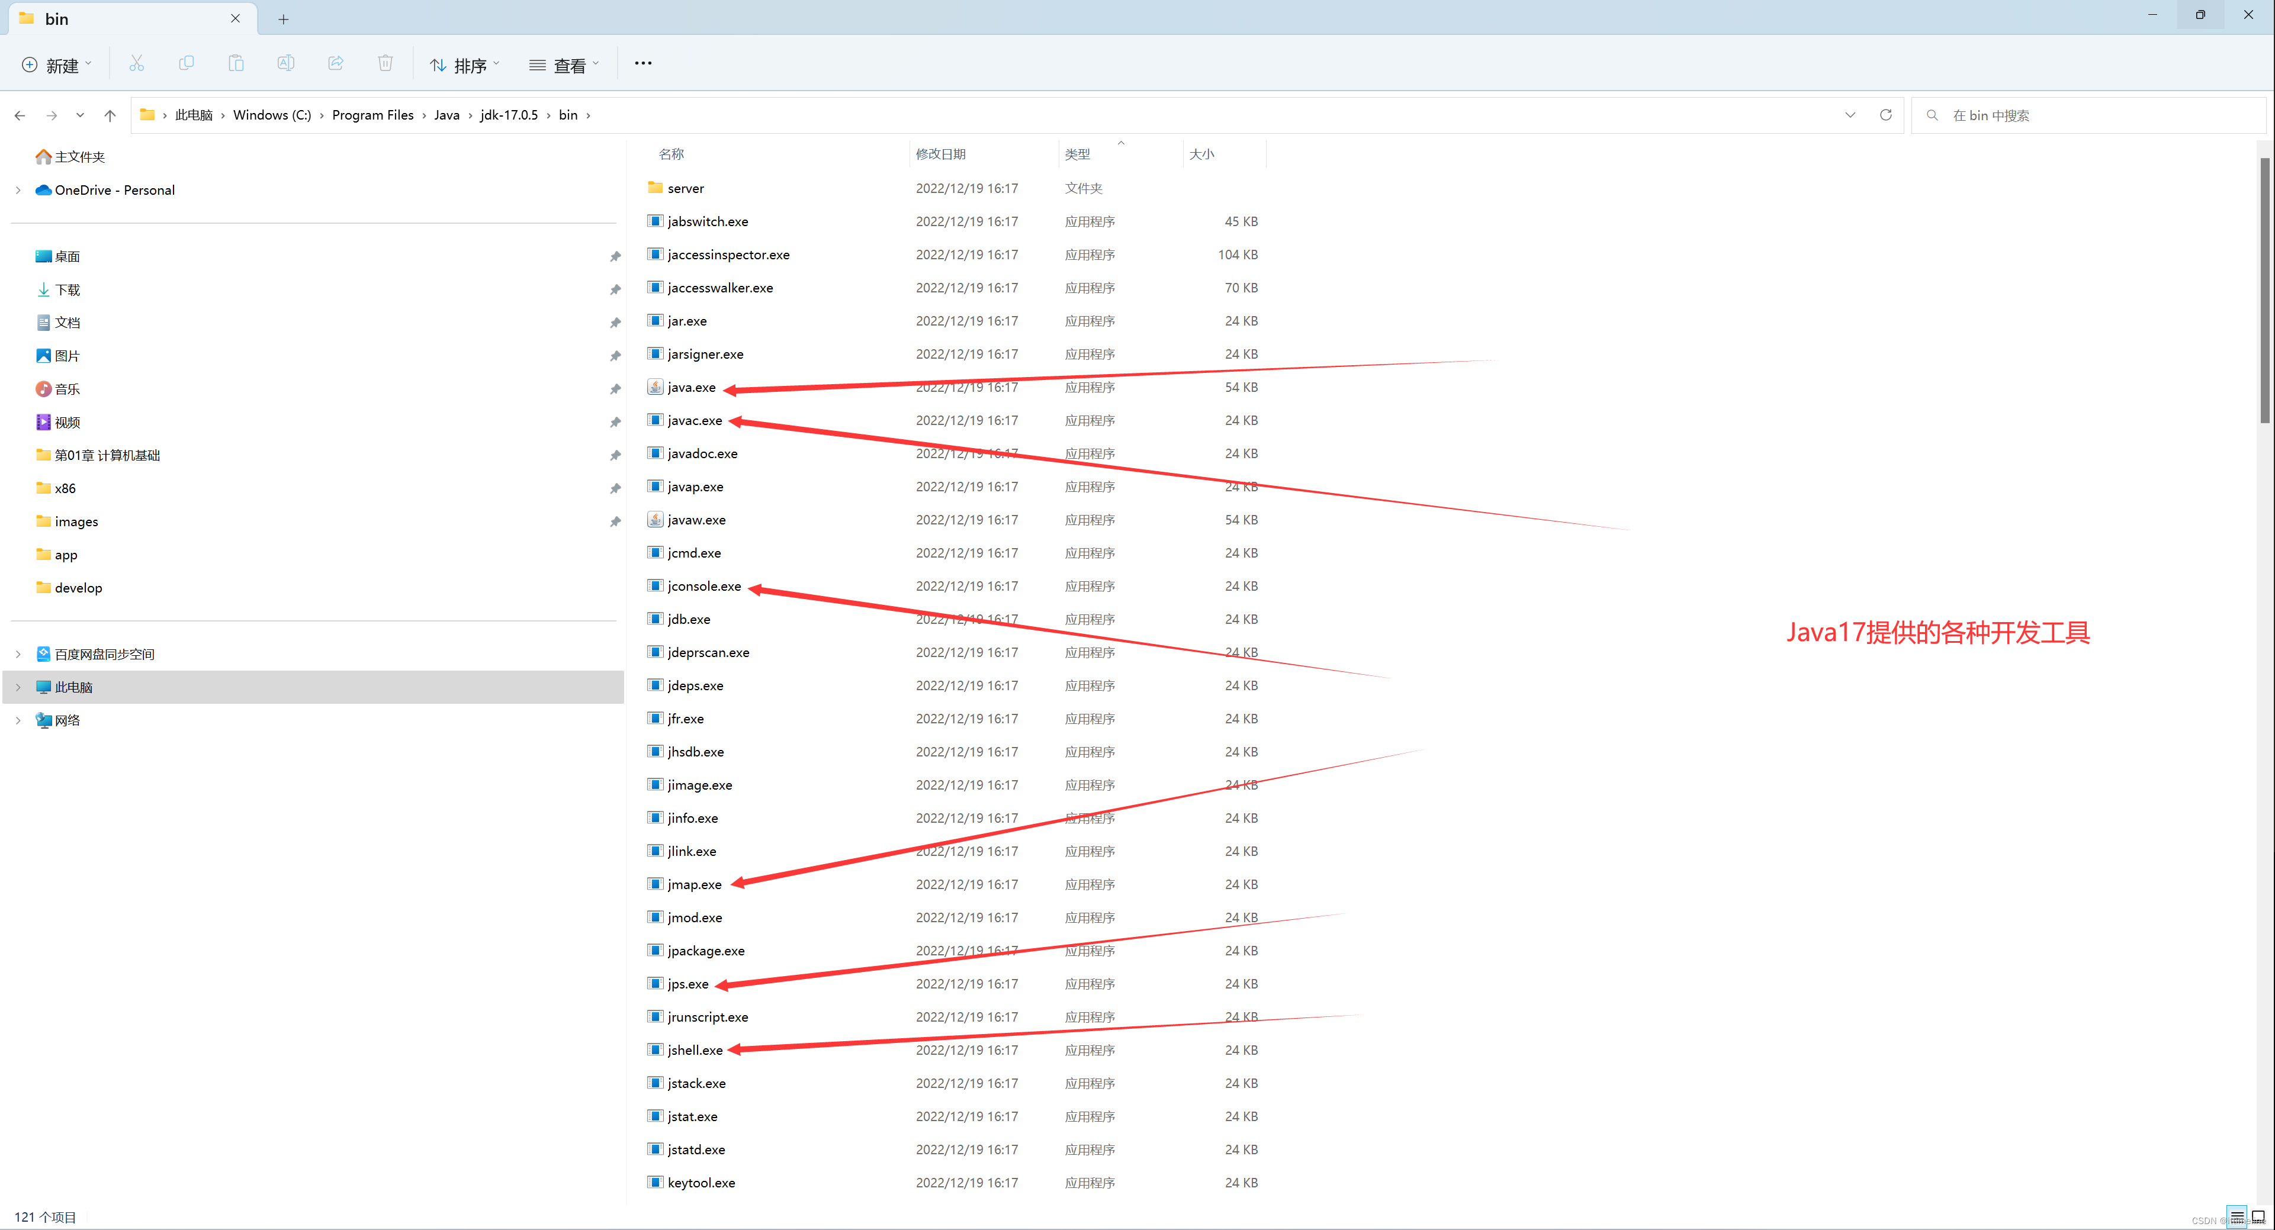This screenshot has height=1230, width=2275.
Task: Unpin 下载 using its pin icon
Action: click(x=615, y=289)
